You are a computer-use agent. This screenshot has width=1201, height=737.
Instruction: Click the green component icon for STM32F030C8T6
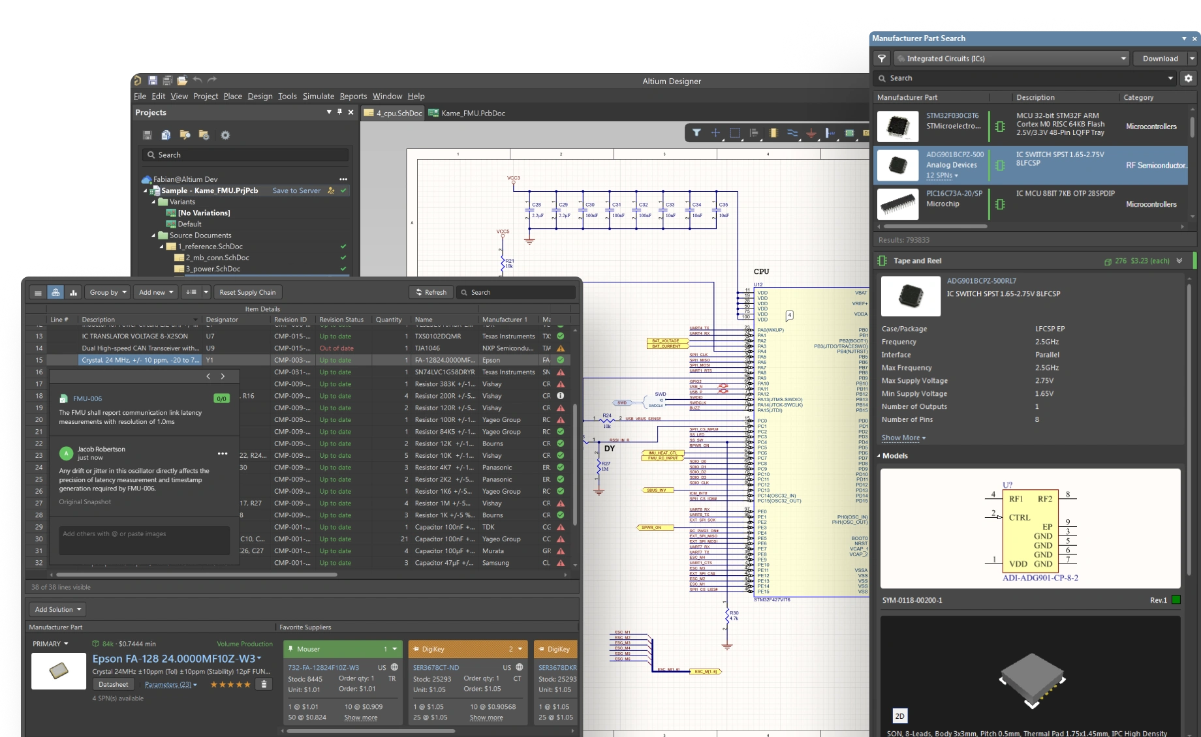point(1000,127)
